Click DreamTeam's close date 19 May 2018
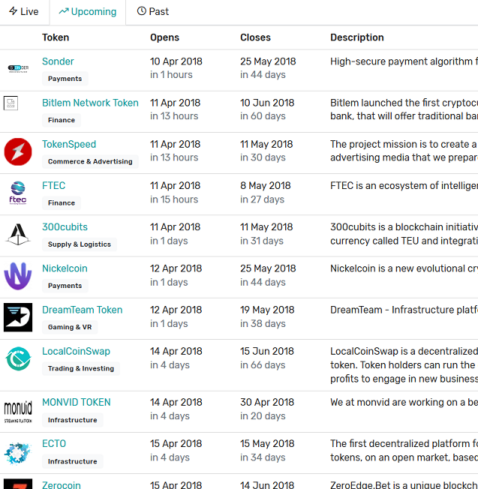Viewport: 478px width, 489px height. click(x=267, y=310)
